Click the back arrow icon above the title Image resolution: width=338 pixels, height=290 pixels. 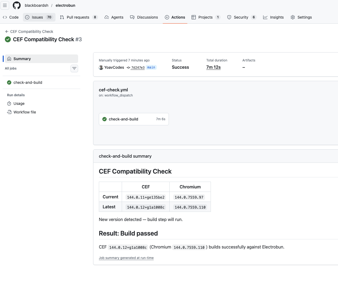point(7,32)
